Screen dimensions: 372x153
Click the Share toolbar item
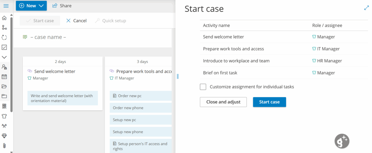[62, 6]
